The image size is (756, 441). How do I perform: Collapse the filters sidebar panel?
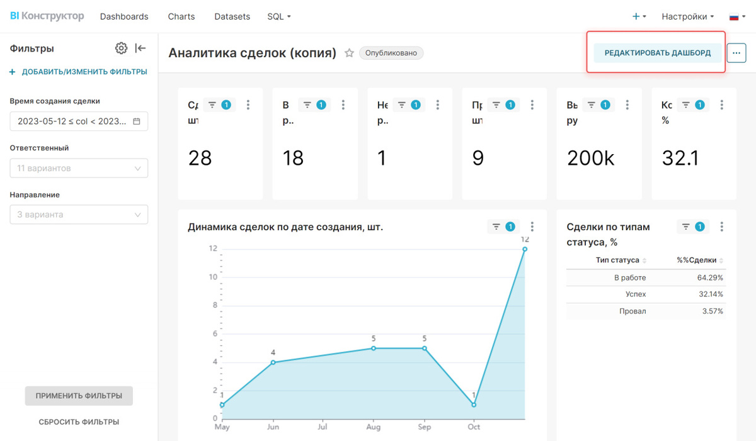[140, 48]
